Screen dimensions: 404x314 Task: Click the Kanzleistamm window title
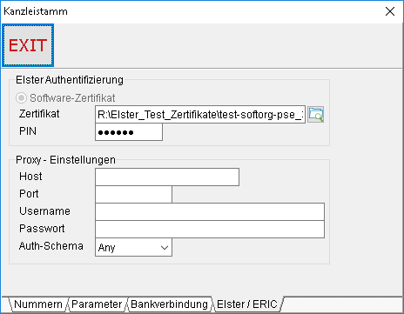click(x=36, y=11)
